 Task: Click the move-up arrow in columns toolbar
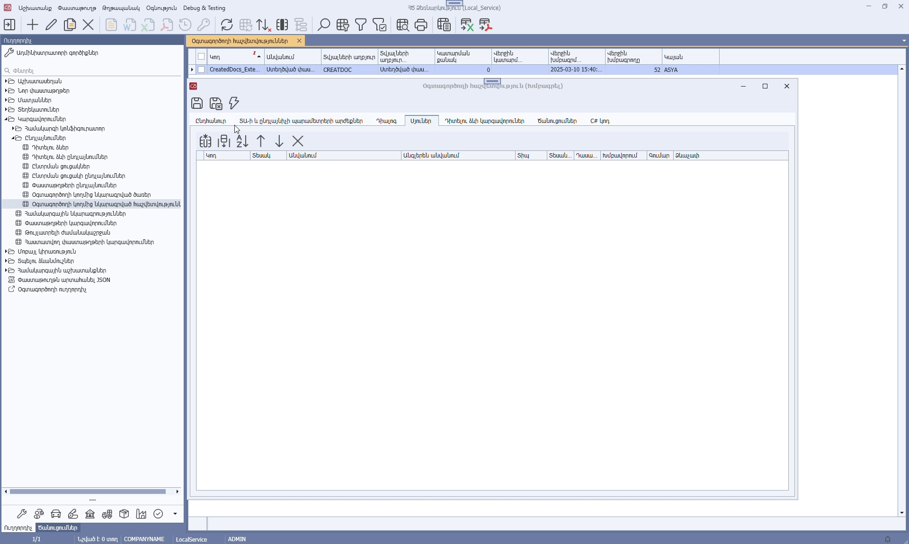pyautogui.click(x=261, y=141)
